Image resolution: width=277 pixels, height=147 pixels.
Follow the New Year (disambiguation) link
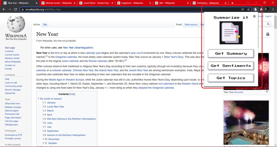78,48
